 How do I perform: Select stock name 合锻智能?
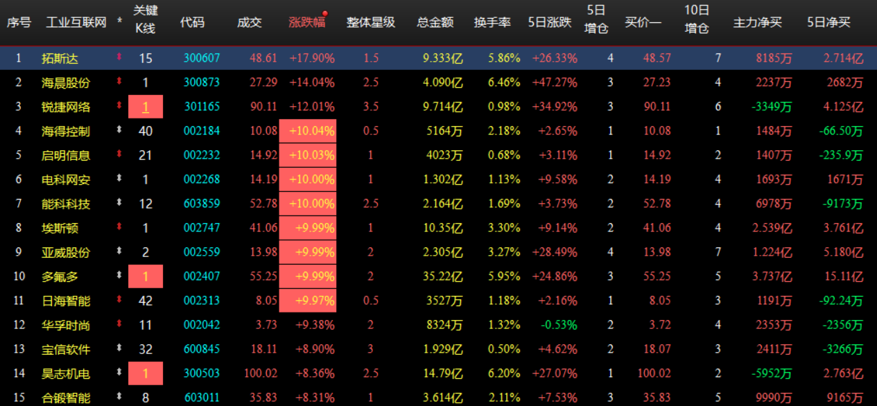66,398
